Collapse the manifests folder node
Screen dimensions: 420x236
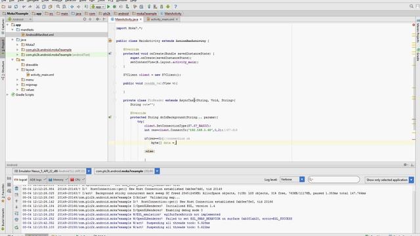12,29
